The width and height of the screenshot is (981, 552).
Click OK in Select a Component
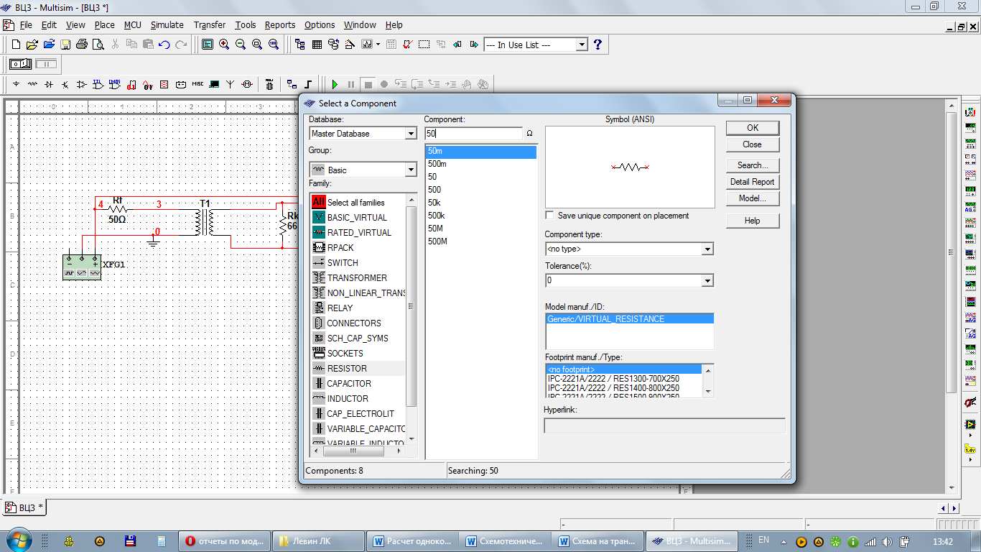coord(752,128)
